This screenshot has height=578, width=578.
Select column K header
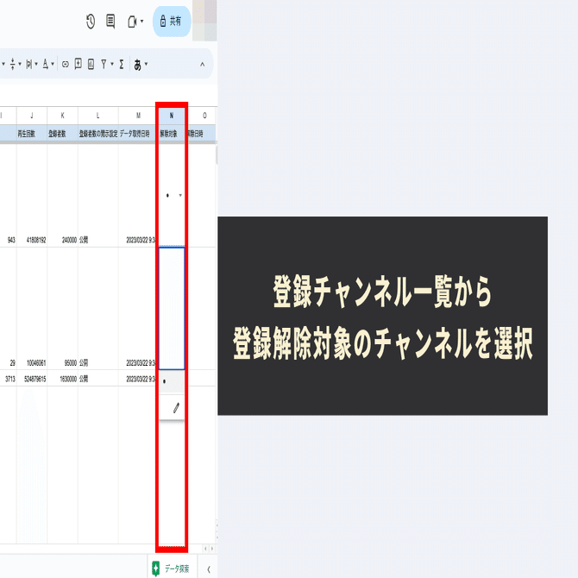(x=62, y=116)
